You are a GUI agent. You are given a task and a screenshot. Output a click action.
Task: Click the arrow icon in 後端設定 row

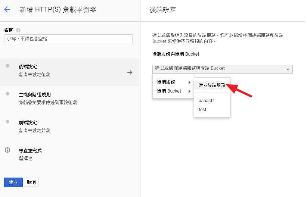pyautogui.click(x=130, y=72)
